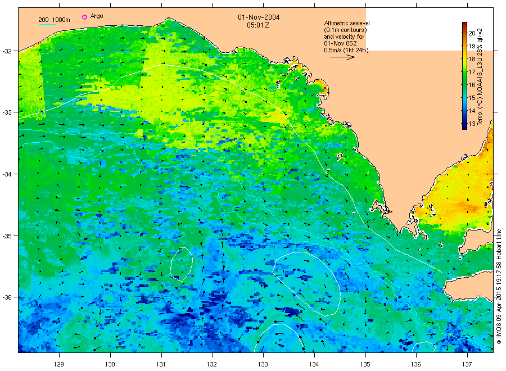This screenshot has width=506, height=371.
Task: Click the '17' value on color bar
Action: 472,72
